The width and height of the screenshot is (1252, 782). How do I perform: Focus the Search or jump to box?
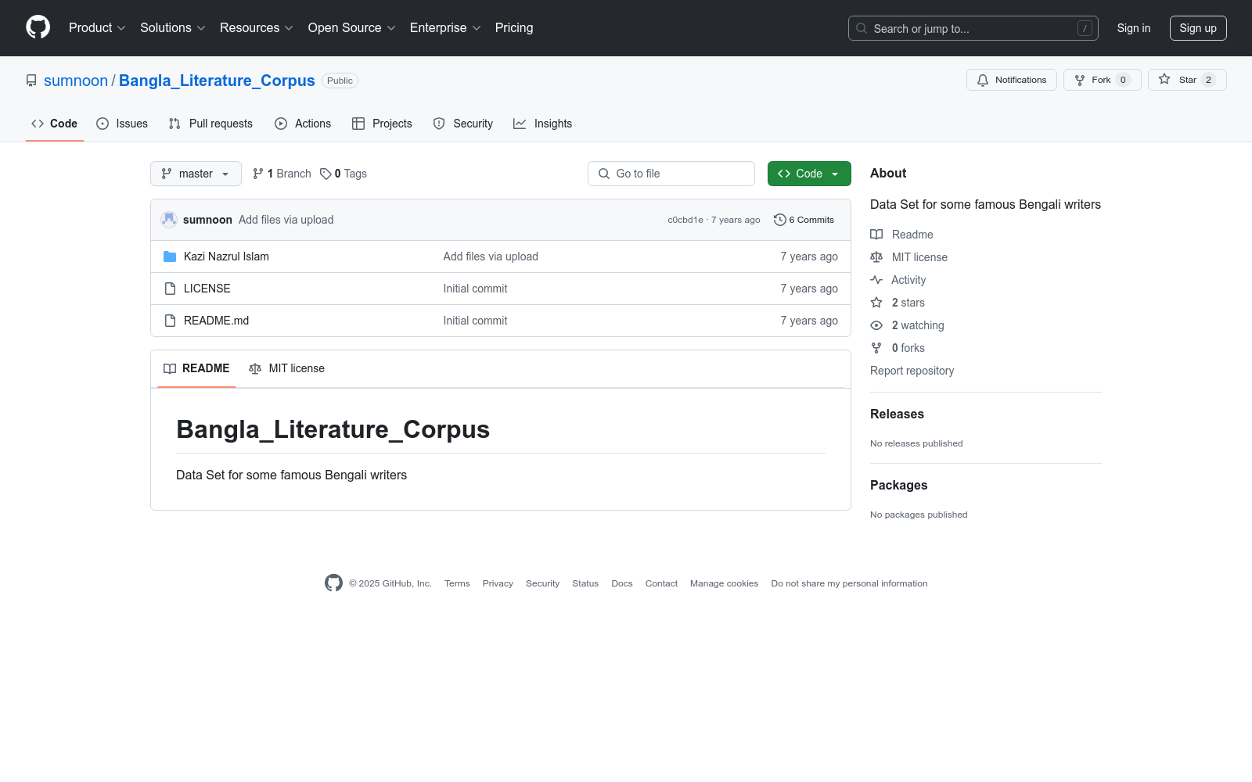click(x=973, y=28)
